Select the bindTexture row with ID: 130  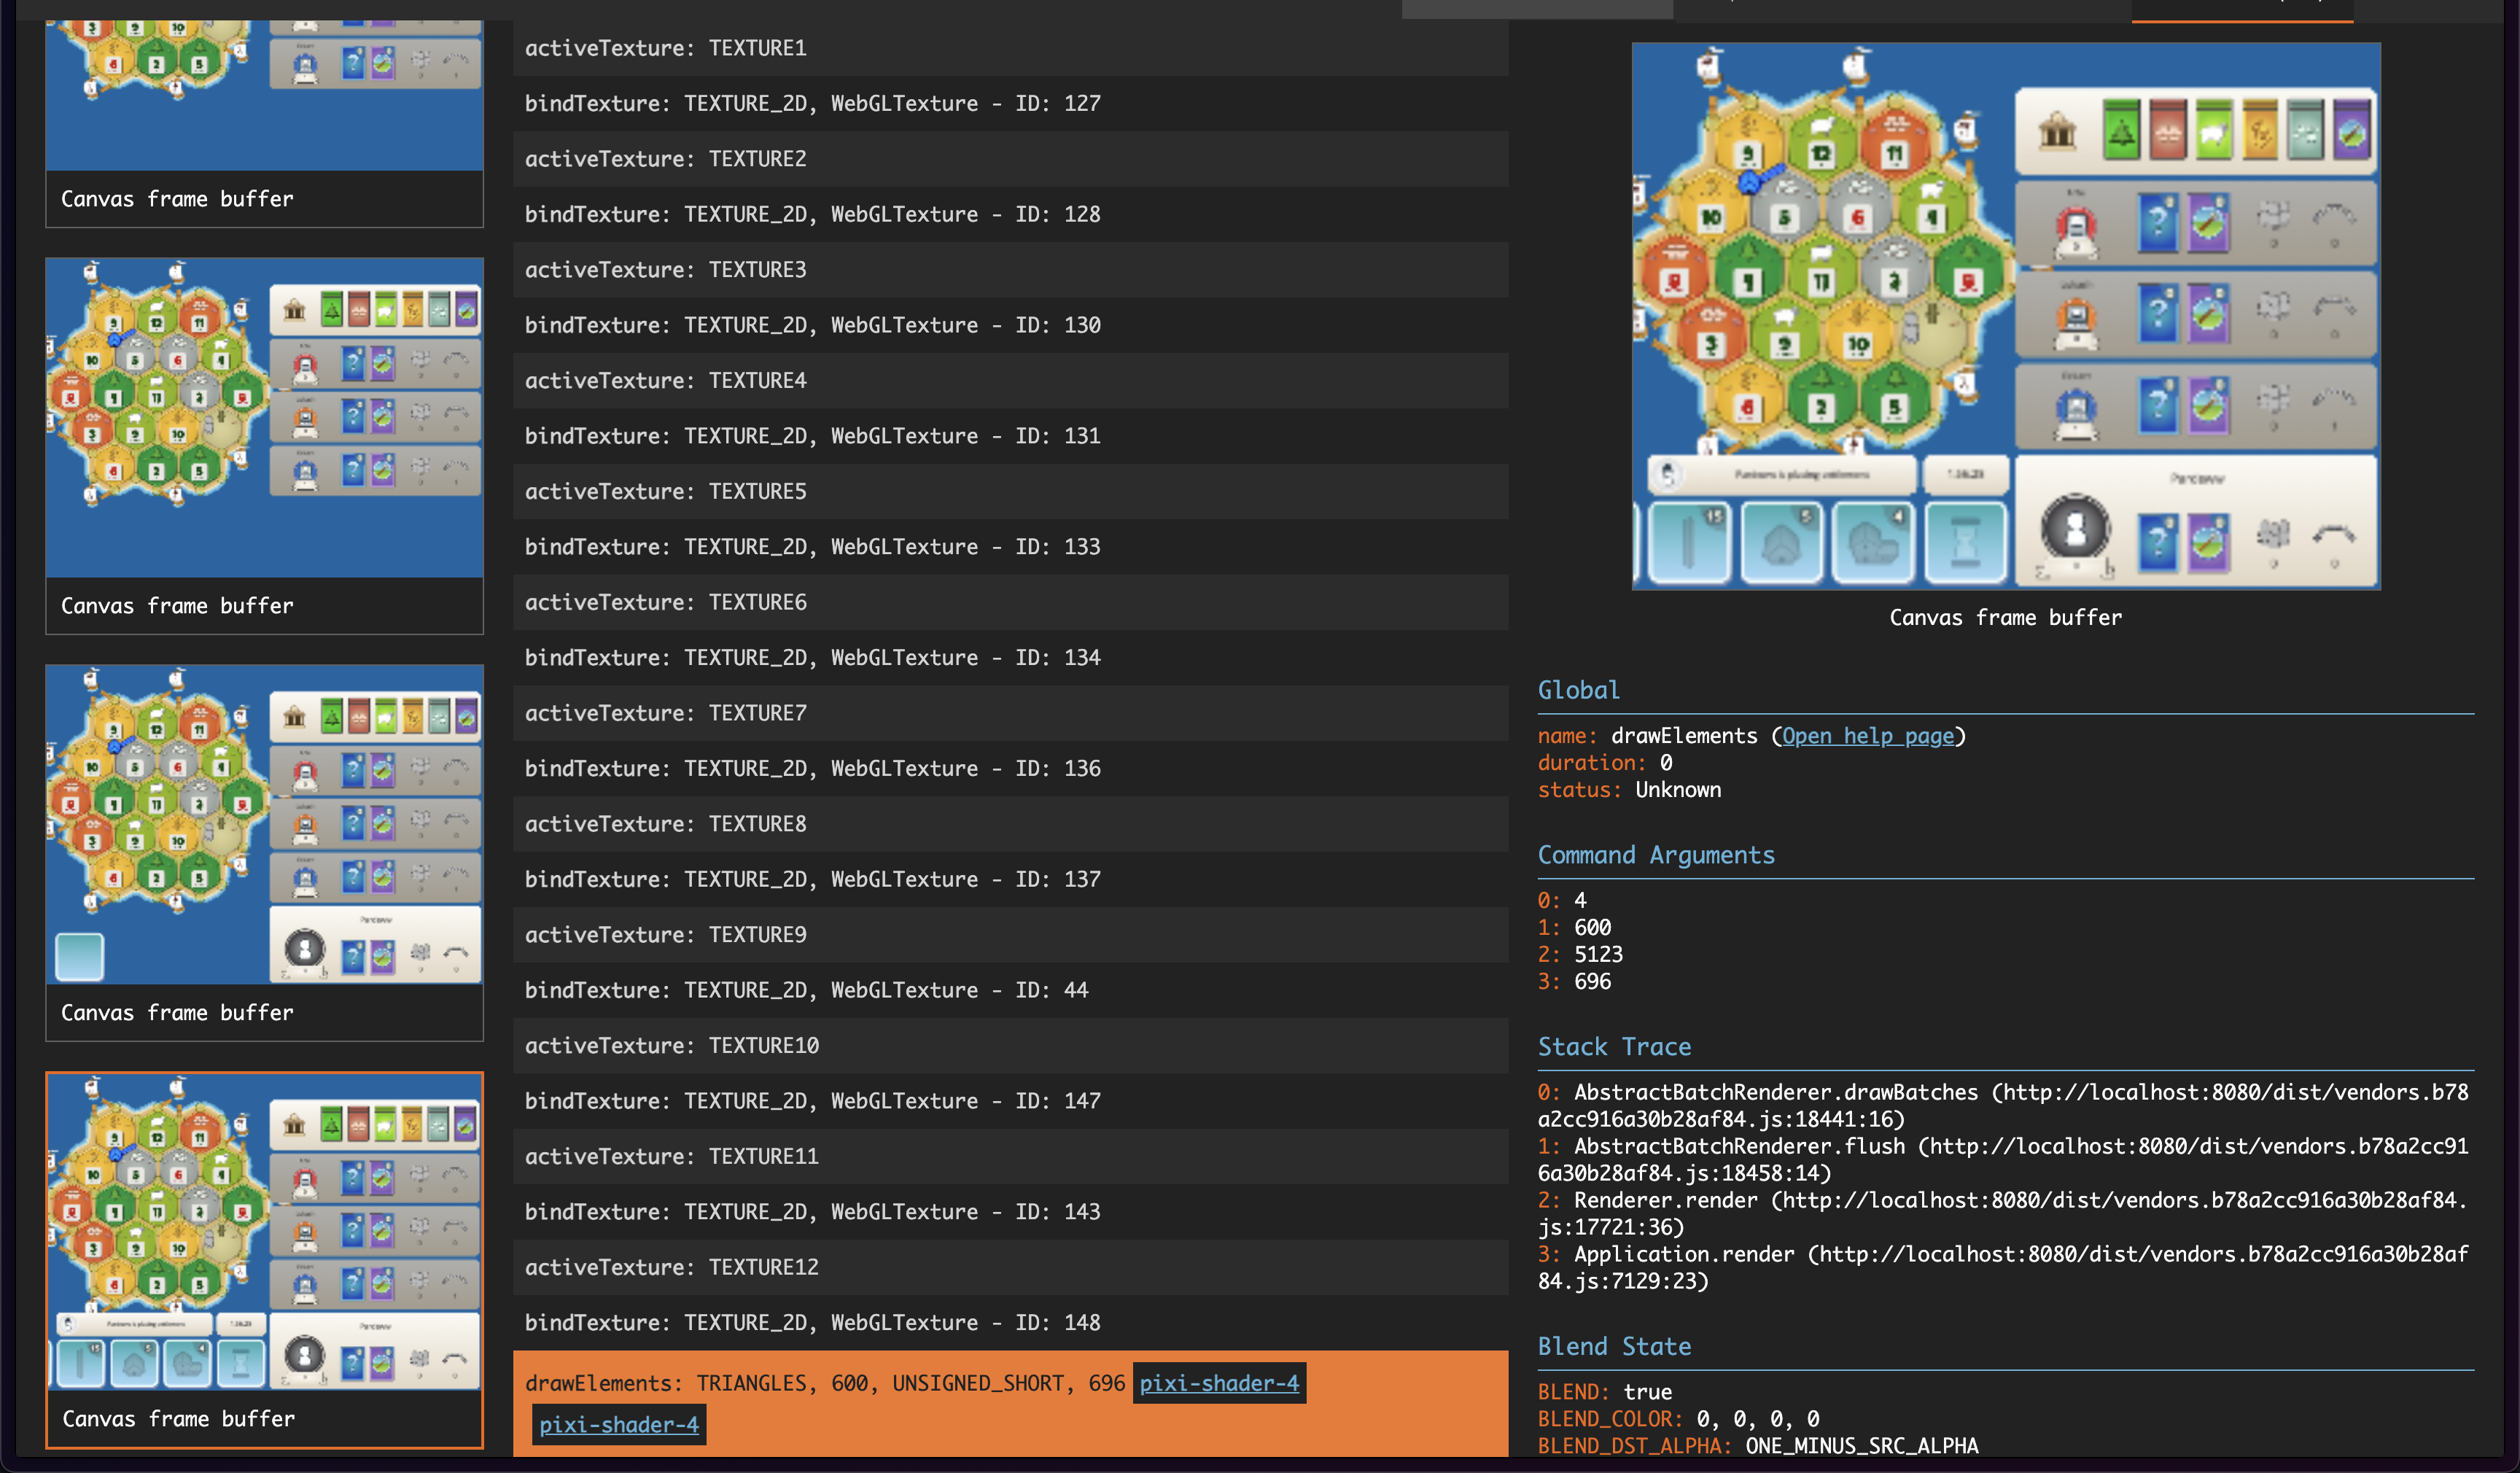pyautogui.click(x=1011, y=325)
